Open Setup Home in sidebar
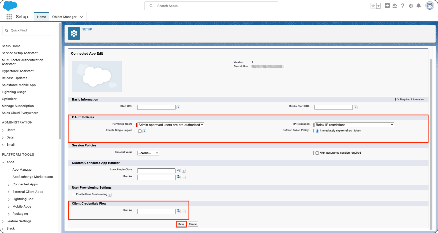438x233 pixels. point(11,46)
